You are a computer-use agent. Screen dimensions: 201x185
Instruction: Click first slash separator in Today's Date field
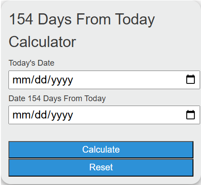pos(33,80)
